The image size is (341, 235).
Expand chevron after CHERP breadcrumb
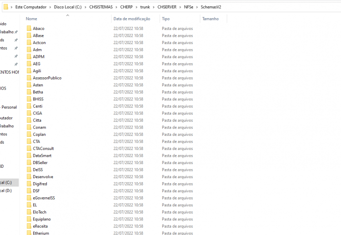(x=136, y=7)
